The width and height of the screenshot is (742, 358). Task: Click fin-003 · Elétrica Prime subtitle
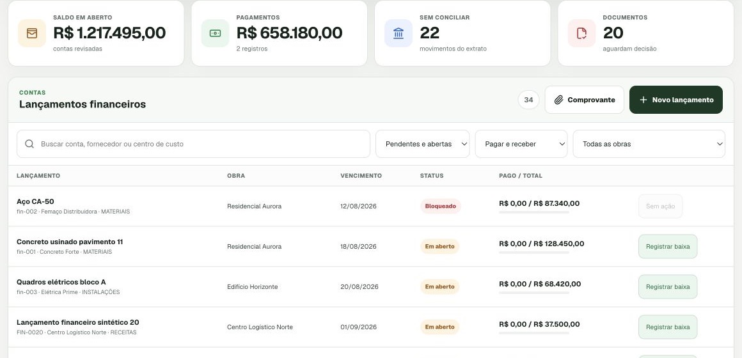68,292
